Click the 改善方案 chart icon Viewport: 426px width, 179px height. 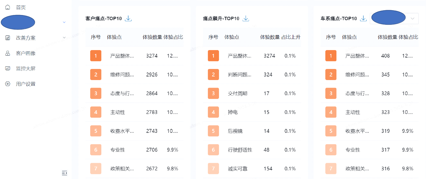pos(8,38)
